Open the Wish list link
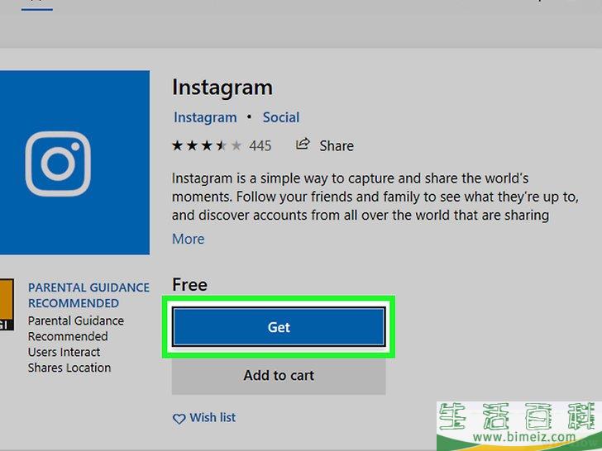 click(x=213, y=417)
